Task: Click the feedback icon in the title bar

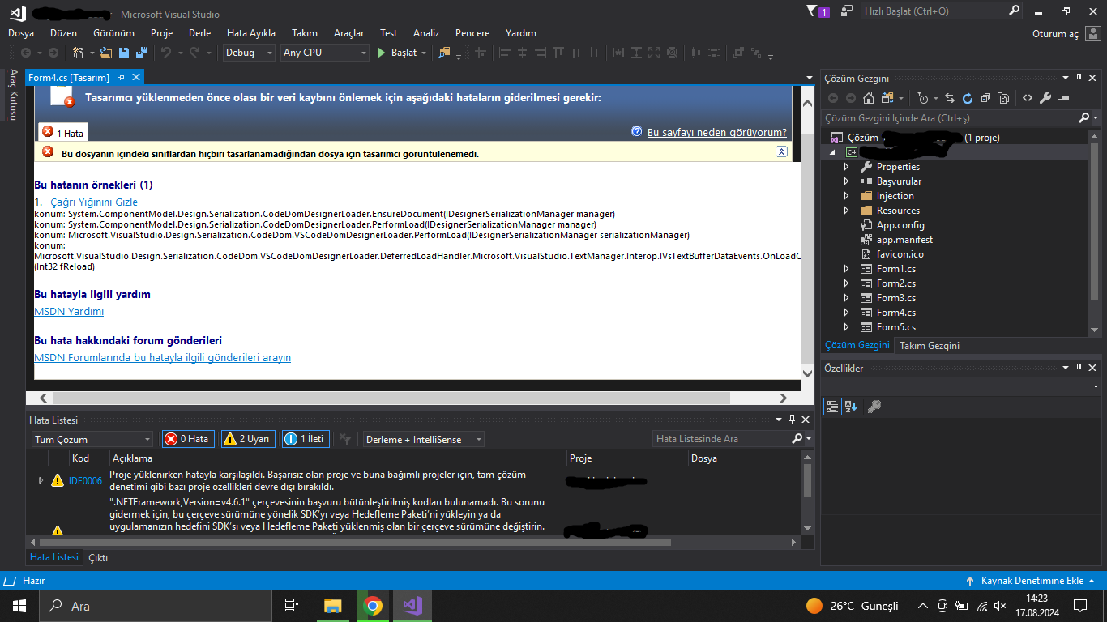Action: [847, 11]
